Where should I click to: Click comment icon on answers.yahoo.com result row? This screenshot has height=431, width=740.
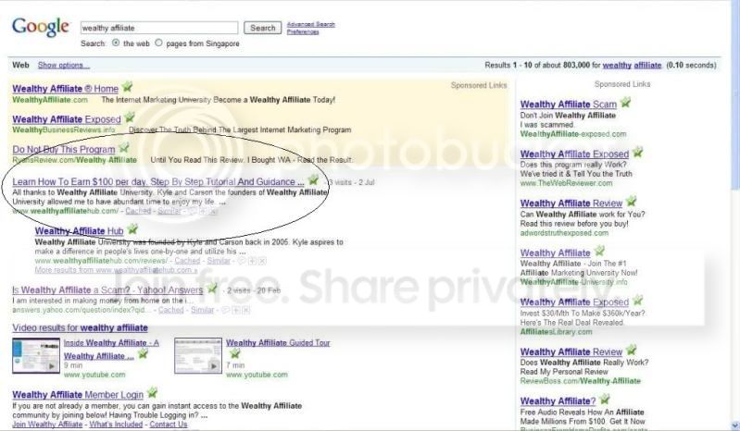225,310
